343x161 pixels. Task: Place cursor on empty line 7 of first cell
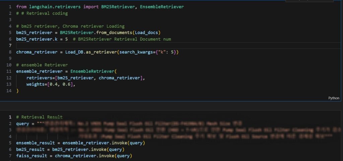(x=100, y=45)
